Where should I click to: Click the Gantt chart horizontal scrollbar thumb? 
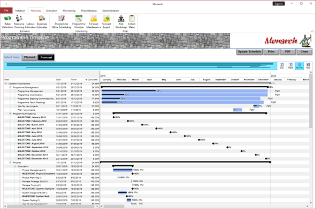click(114, 206)
